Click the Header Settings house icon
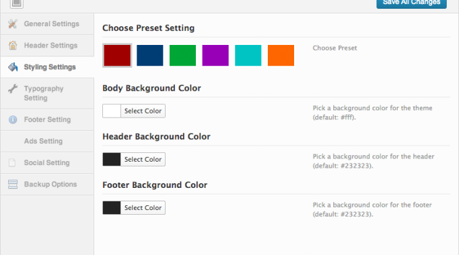The image size is (459, 255). pyautogui.click(x=13, y=45)
